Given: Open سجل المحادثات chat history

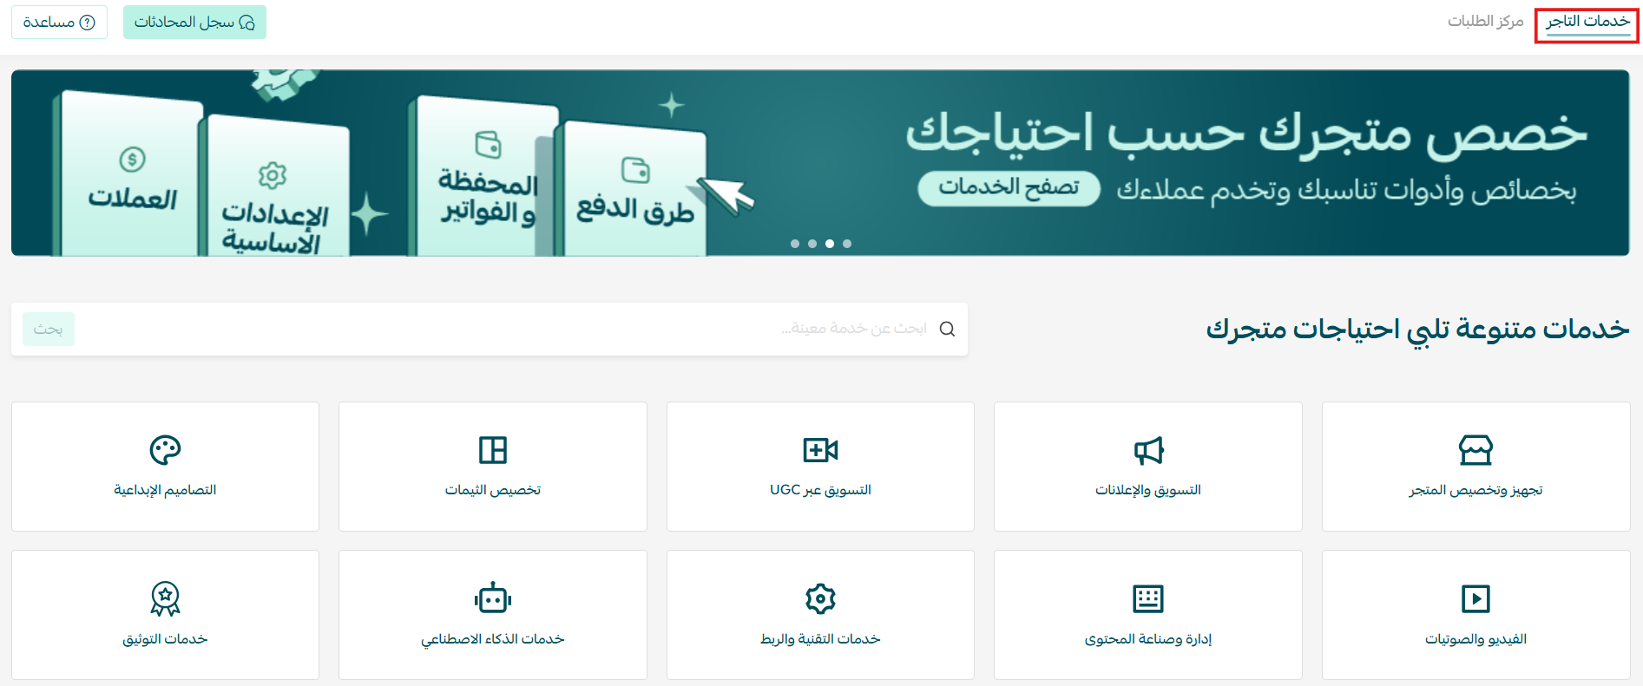Looking at the screenshot, I should [x=194, y=23].
